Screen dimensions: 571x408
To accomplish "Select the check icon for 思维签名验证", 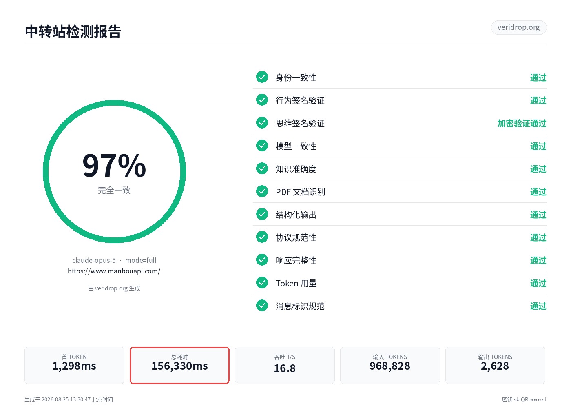I will coord(262,122).
